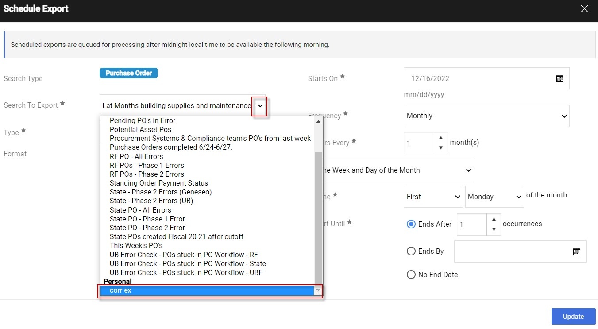Viewport: 598px width, 329px height.
Task: Increment the occurrences count up arrow
Action: tap(494, 219)
